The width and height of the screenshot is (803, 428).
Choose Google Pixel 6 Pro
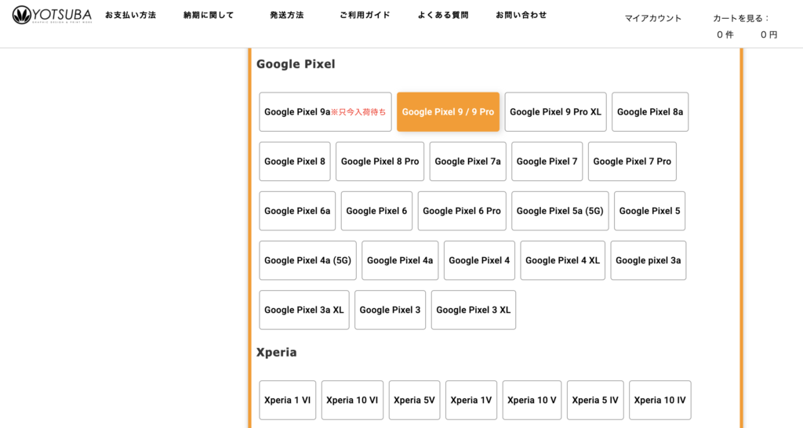(462, 211)
